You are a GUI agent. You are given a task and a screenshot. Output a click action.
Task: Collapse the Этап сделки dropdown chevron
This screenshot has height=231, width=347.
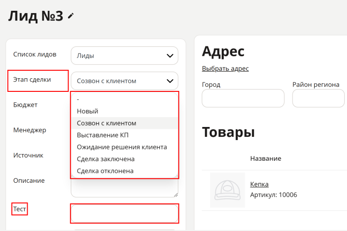(170, 81)
